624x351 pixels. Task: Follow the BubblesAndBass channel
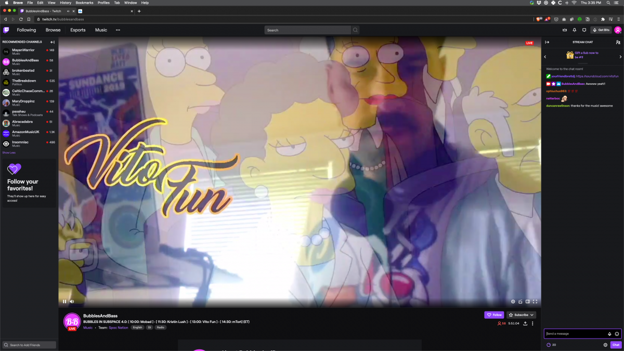click(494, 315)
